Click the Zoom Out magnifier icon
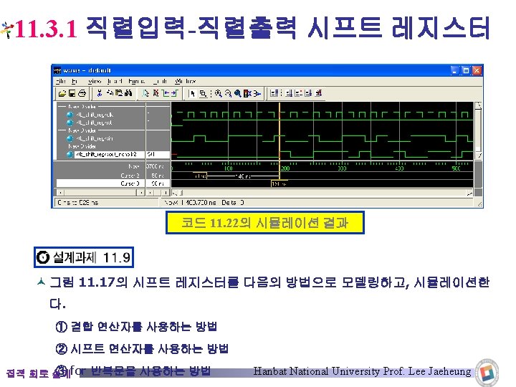 [228, 93]
